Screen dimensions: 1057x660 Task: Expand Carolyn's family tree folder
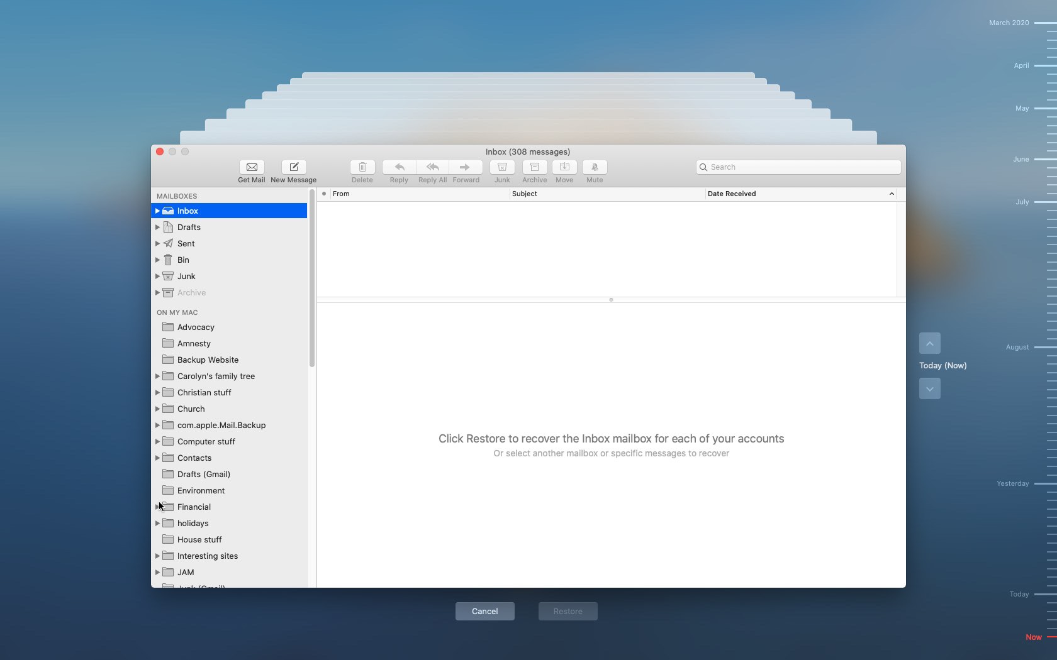[157, 376]
